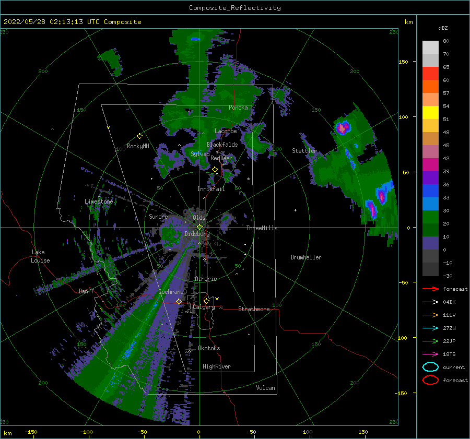Click the red forecast arrow in legend
The height and width of the screenshot is (439, 470).
pyautogui.click(x=430, y=289)
